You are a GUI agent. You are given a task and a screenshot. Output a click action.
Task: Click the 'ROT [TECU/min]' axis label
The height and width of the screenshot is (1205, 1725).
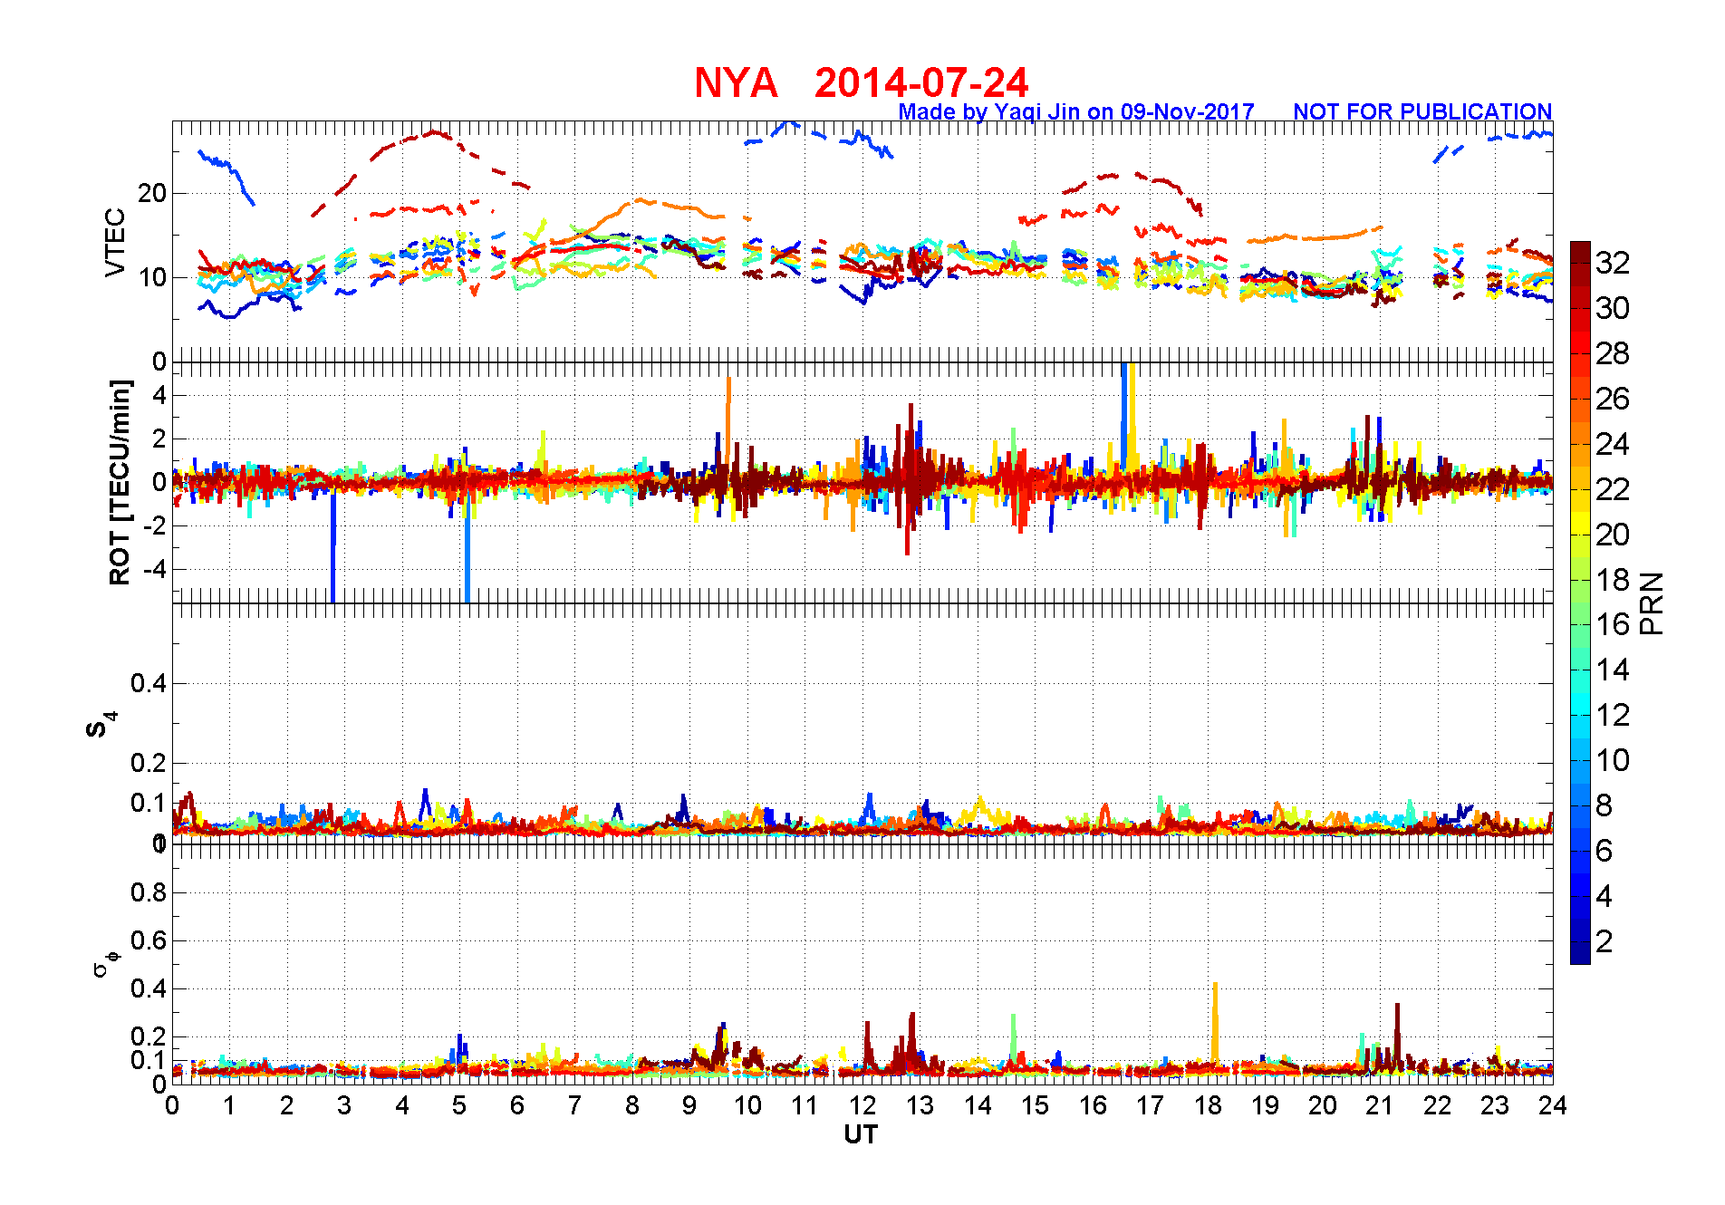pyautogui.click(x=120, y=483)
